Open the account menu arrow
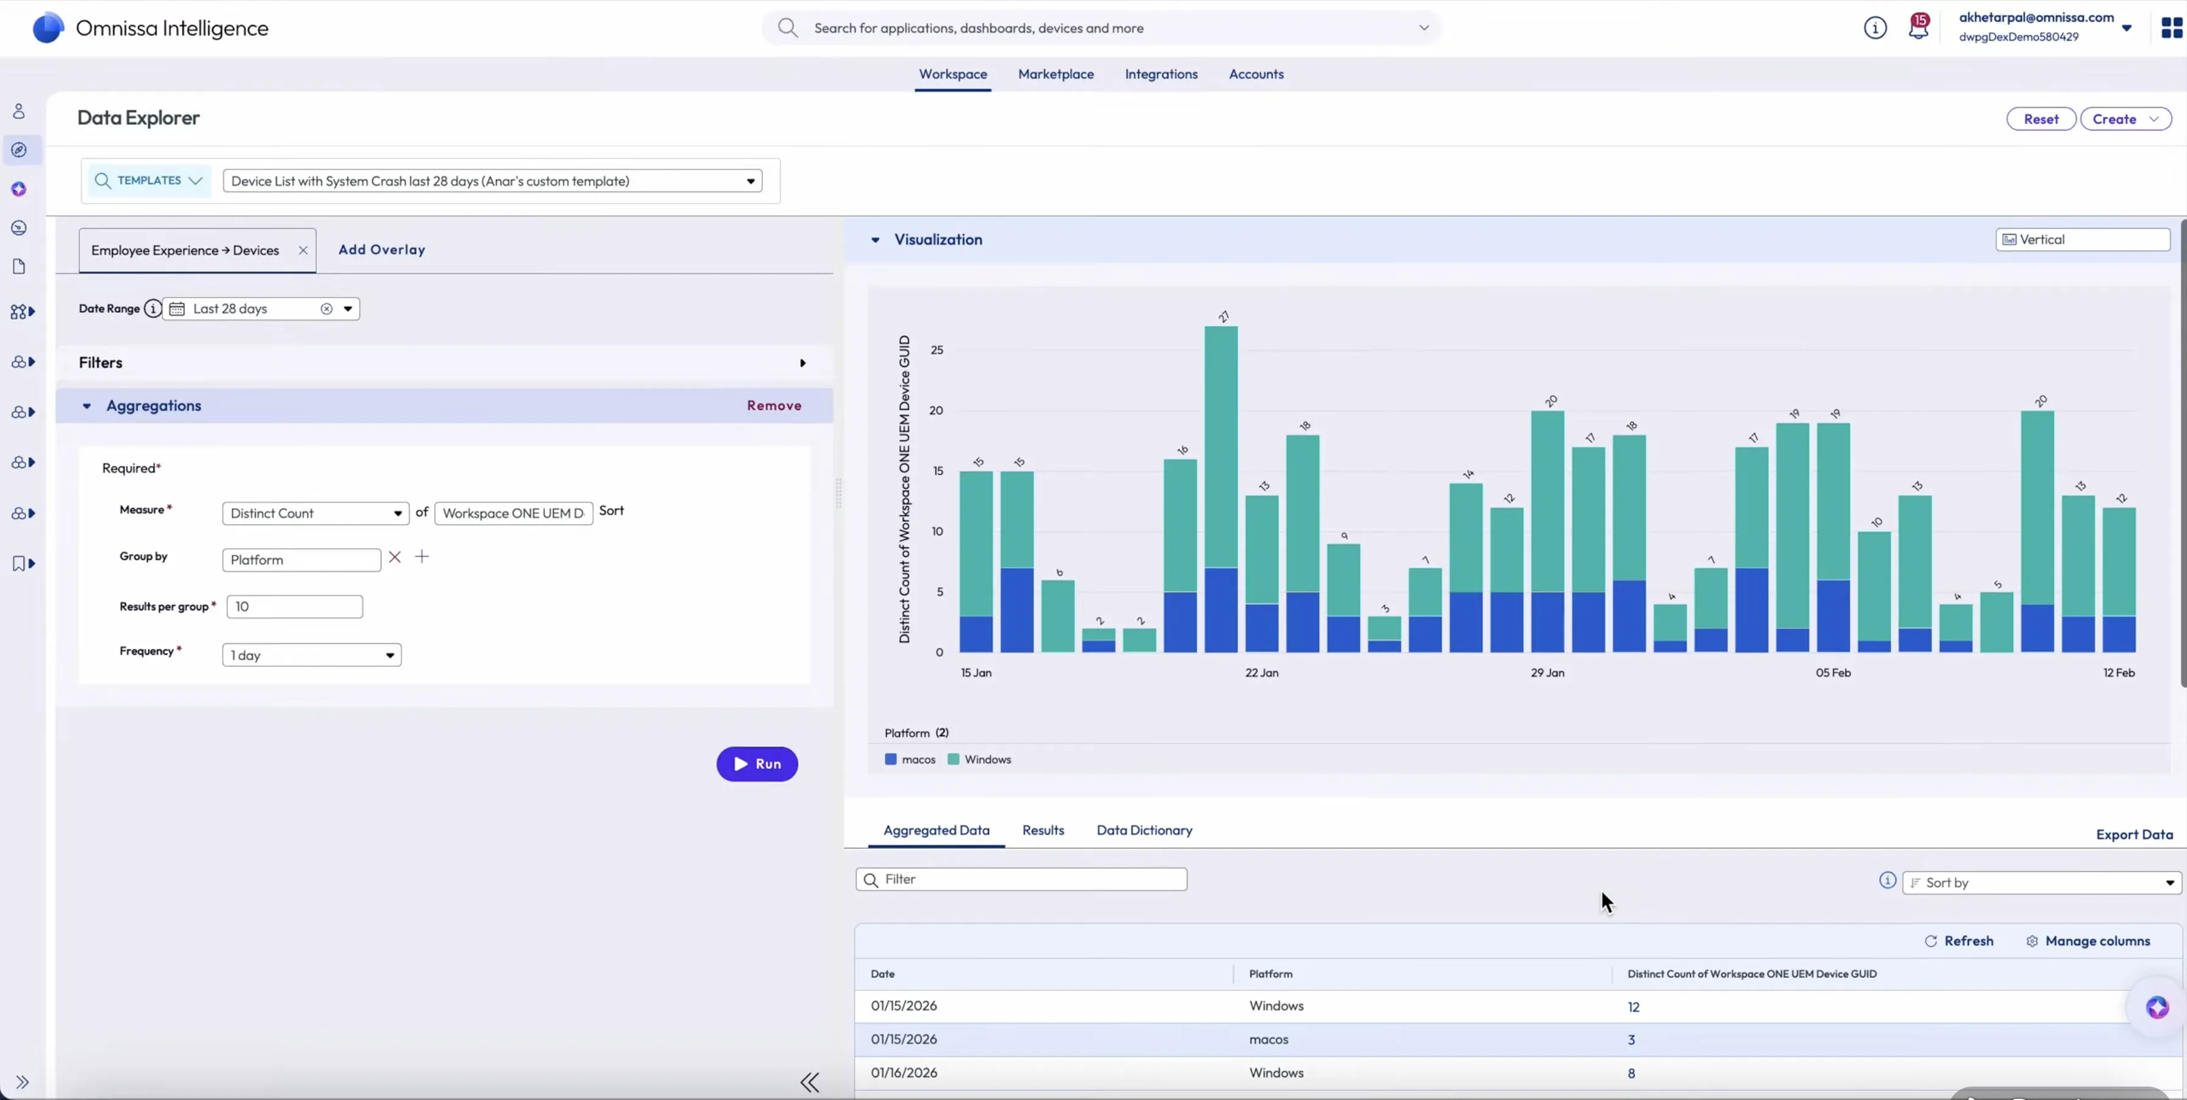Viewport: 2187px width, 1100px height. click(x=2127, y=28)
